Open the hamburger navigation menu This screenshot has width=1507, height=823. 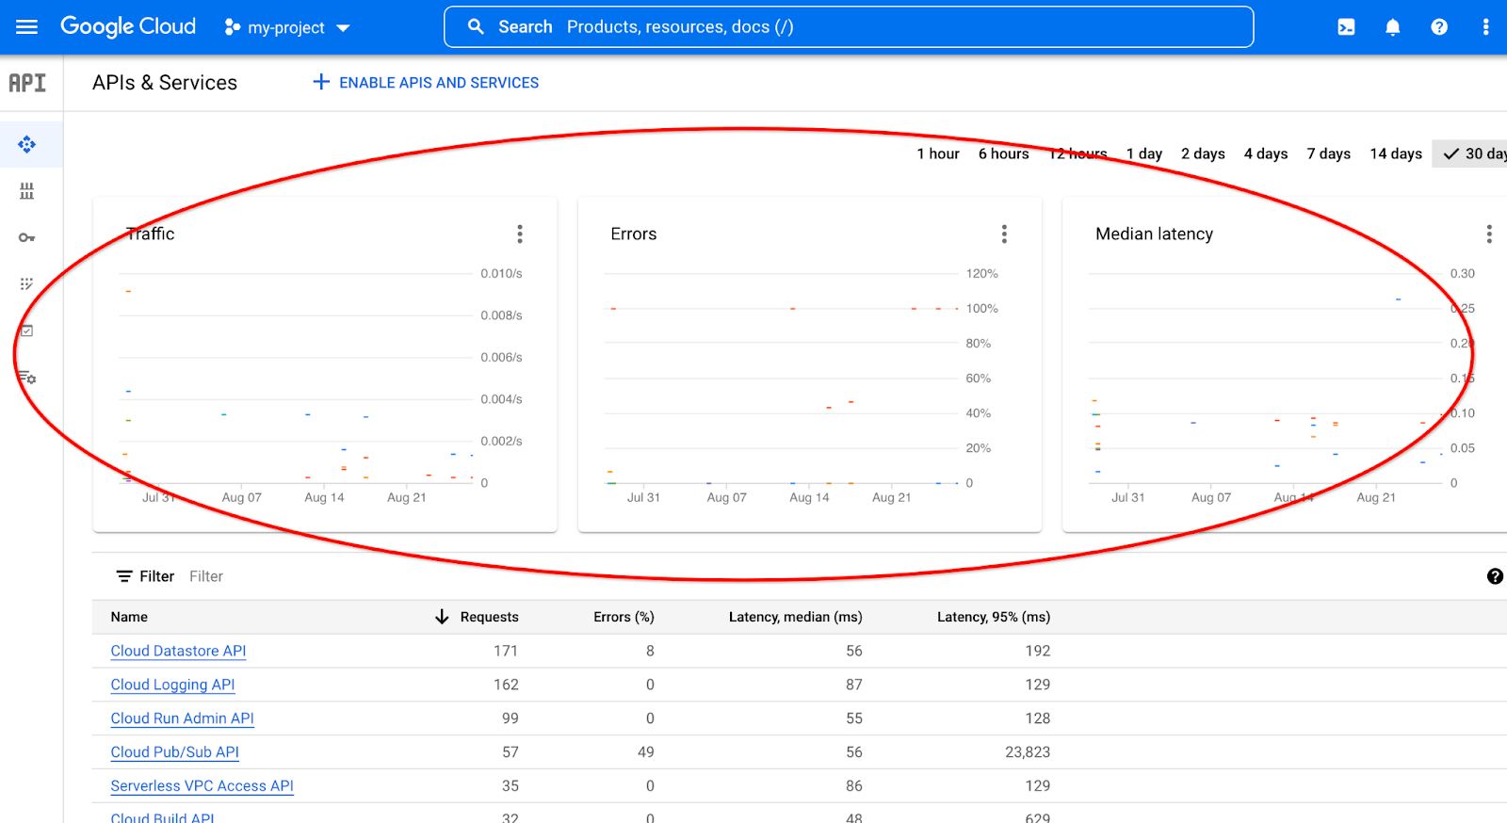click(x=26, y=26)
